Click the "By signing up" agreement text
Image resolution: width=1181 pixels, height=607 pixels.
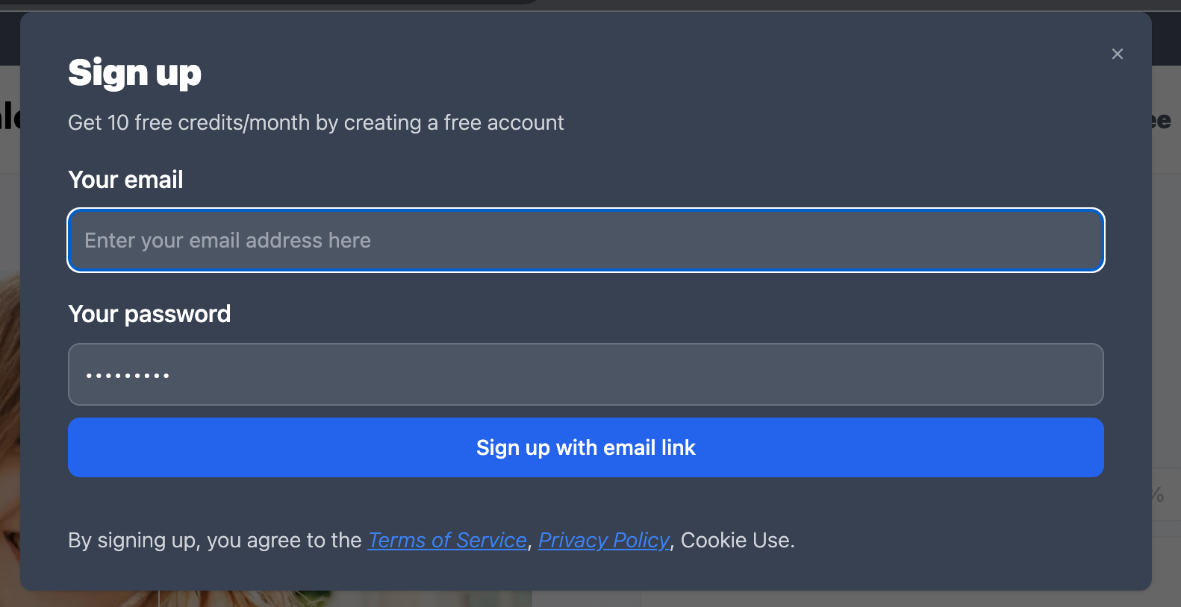click(215, 540)
